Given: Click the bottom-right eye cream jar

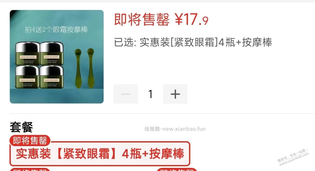Looking at the screenshot, I should tap(52, 77).
